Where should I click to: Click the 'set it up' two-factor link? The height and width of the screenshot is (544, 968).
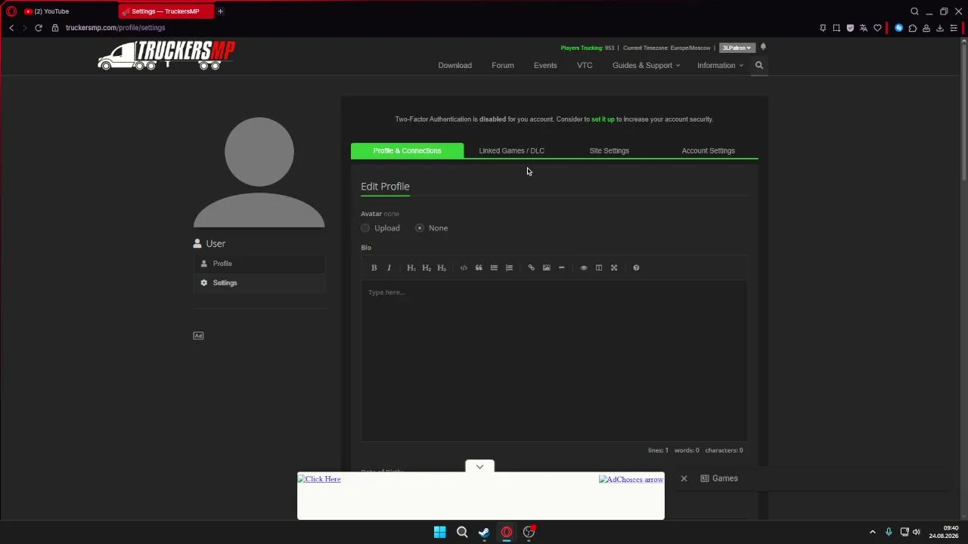coord(603,119)
